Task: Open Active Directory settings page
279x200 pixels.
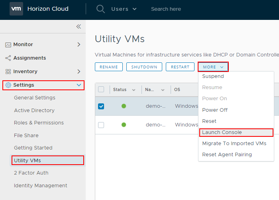Action: (34, 110)
